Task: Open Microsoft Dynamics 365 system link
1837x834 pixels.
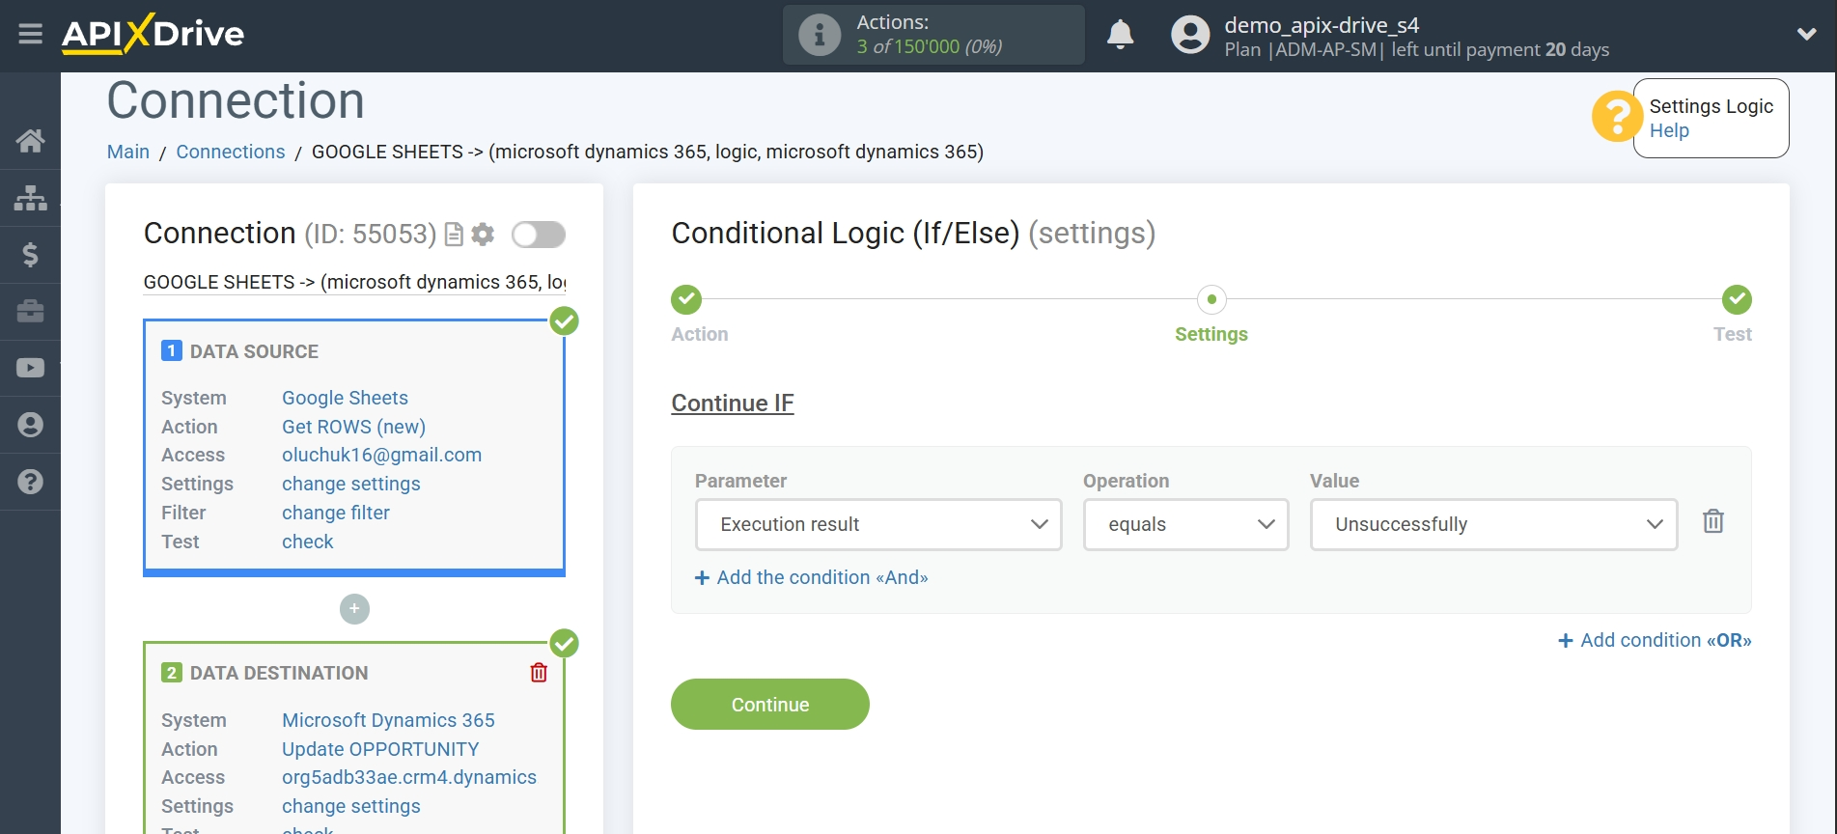Action: [388, 720]
